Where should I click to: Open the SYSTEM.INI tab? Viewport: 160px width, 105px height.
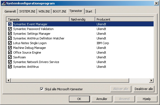pos(27,11)
